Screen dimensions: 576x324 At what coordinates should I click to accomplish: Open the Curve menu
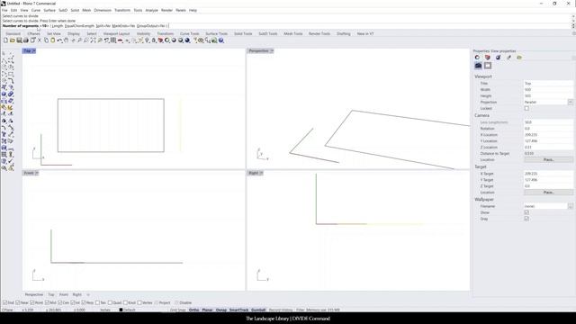[x=36, y=10]
